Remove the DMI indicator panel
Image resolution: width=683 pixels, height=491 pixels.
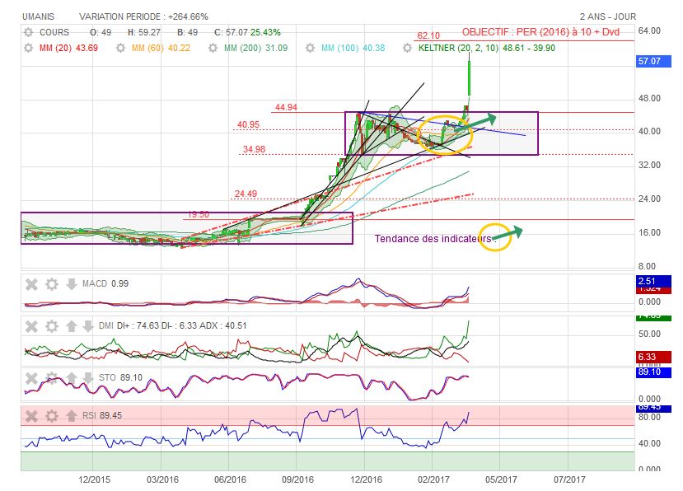(31, 326)
